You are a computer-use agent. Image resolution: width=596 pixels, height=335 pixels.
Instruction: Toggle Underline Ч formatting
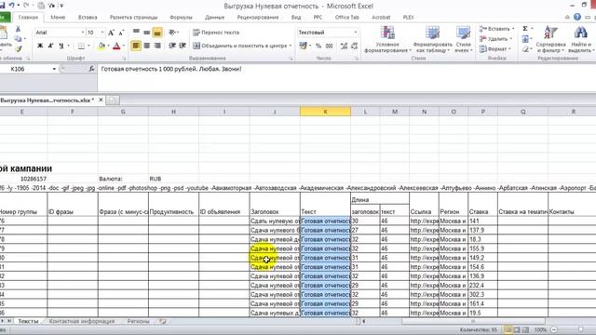[61, 46]
